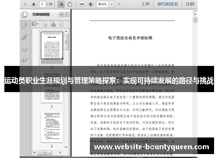Screen dimensions: 218x158
Task: Select the page 3 thumbnail
Action: [x=52, y=127]
